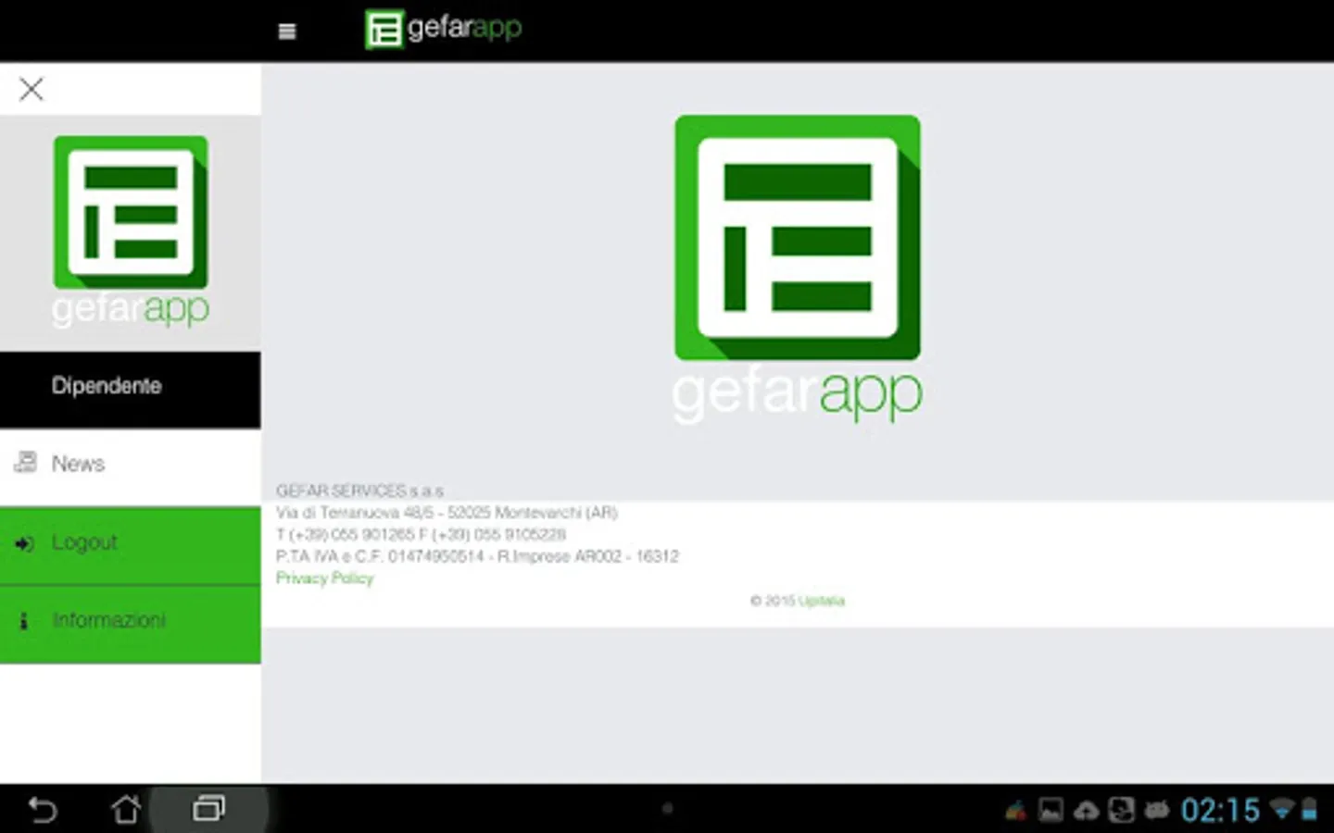
Task: Open the Privacy Policy link
Action: pos(324,578)
